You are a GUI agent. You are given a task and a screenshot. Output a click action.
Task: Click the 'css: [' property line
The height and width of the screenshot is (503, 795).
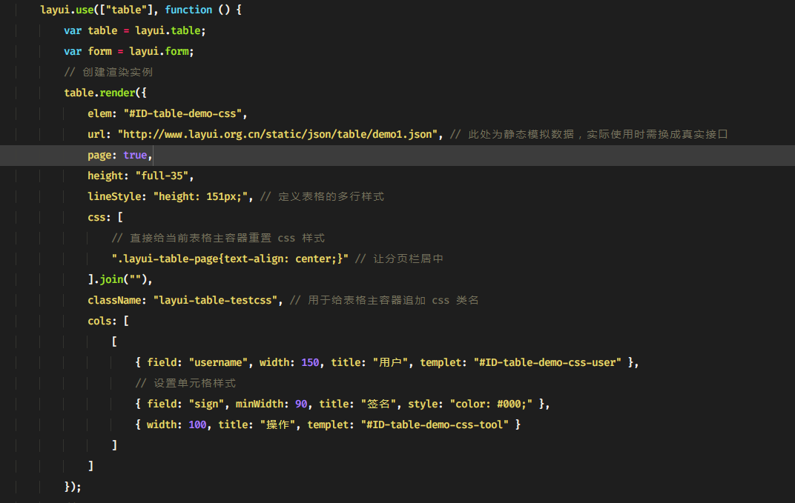coord(105,217)
